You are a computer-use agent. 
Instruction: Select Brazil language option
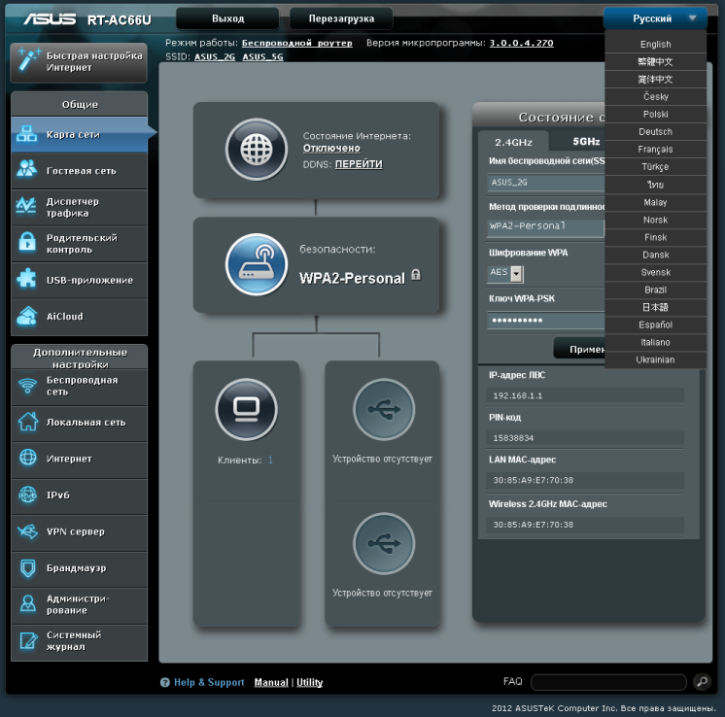(655, 290)
